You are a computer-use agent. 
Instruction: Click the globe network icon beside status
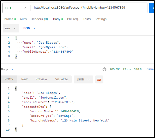(x=105, y=69)
